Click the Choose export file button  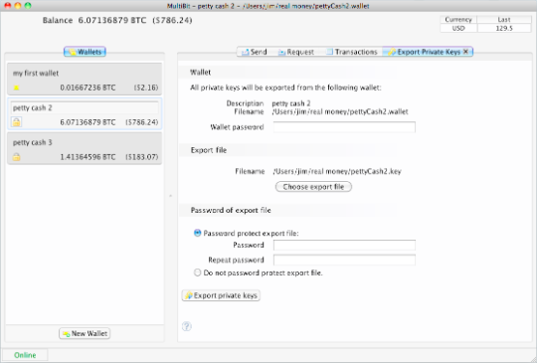coord(313,187)
